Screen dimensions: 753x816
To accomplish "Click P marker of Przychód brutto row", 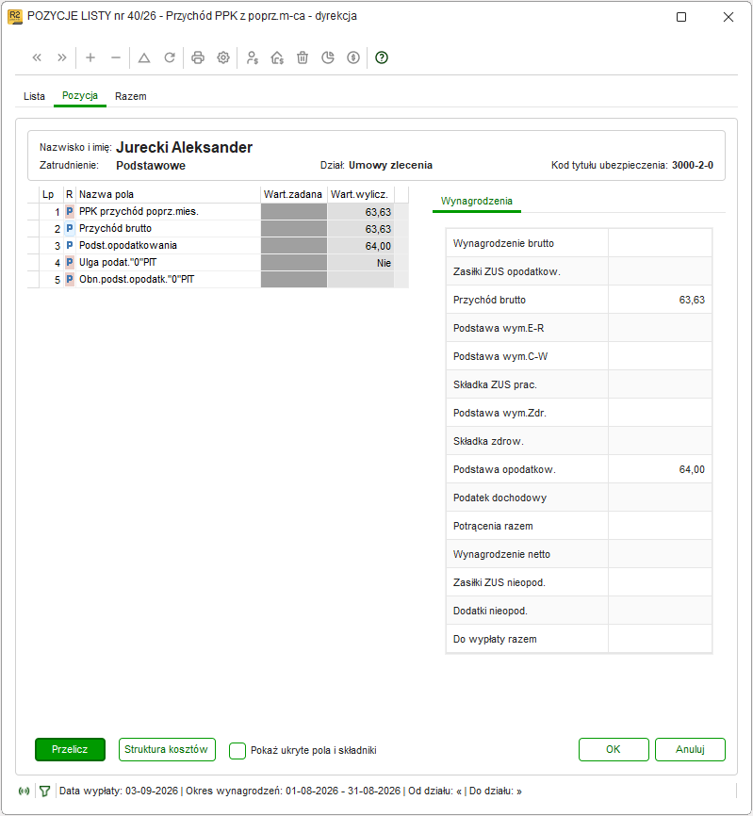I will click(69, 228).
